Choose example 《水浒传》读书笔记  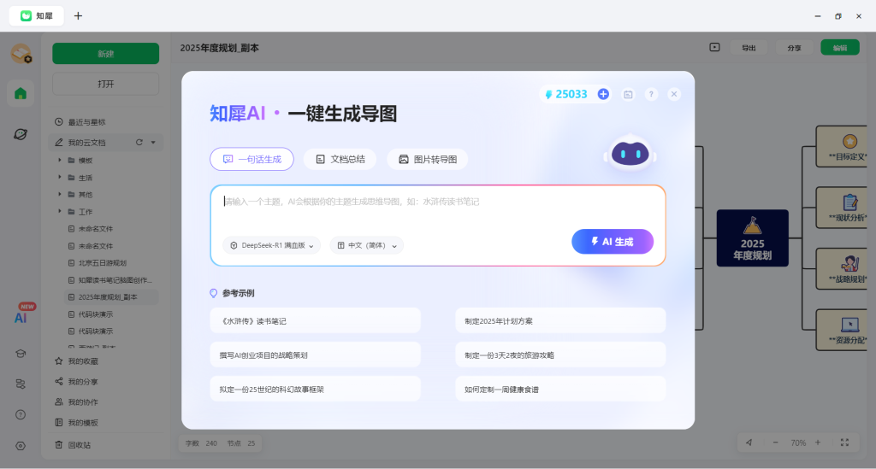(x=315, y=320)
